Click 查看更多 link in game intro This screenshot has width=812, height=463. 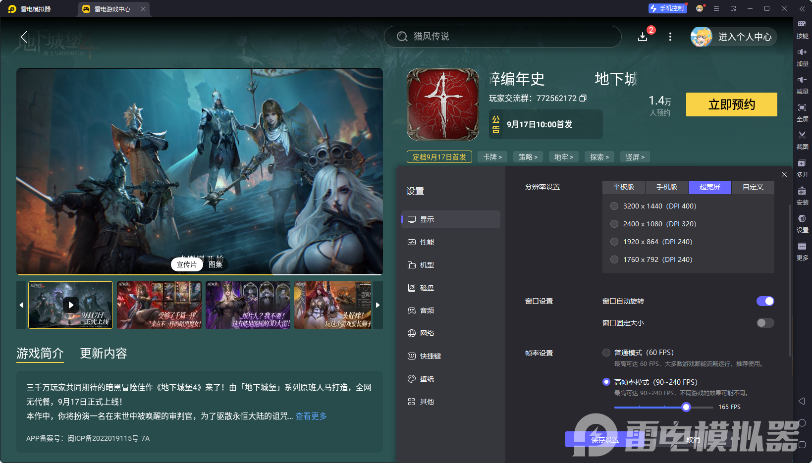coord(311,416)
